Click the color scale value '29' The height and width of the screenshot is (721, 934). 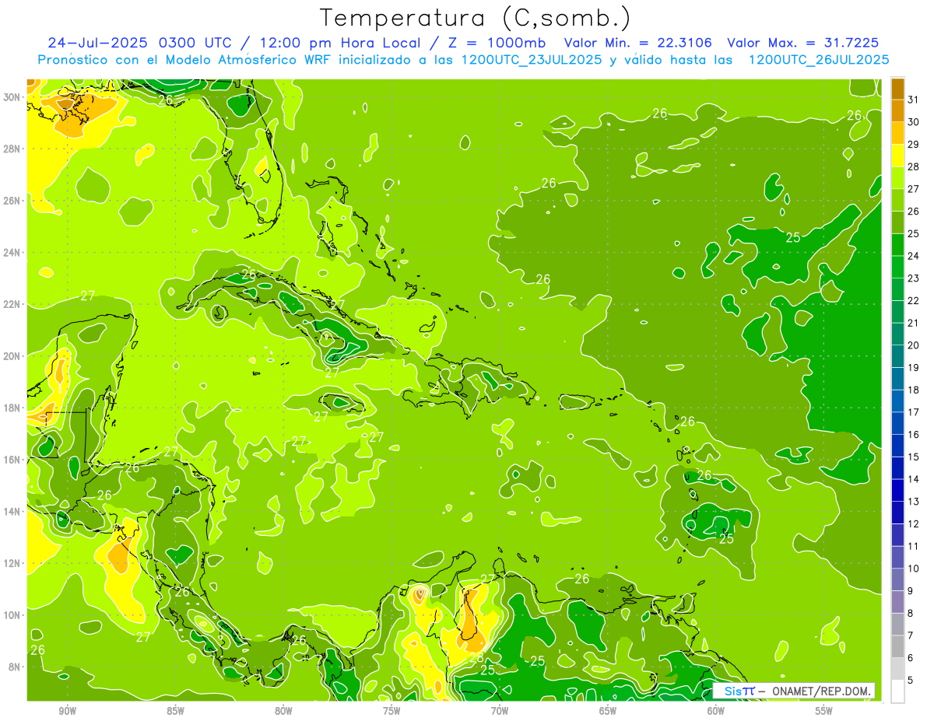(913, 144)
